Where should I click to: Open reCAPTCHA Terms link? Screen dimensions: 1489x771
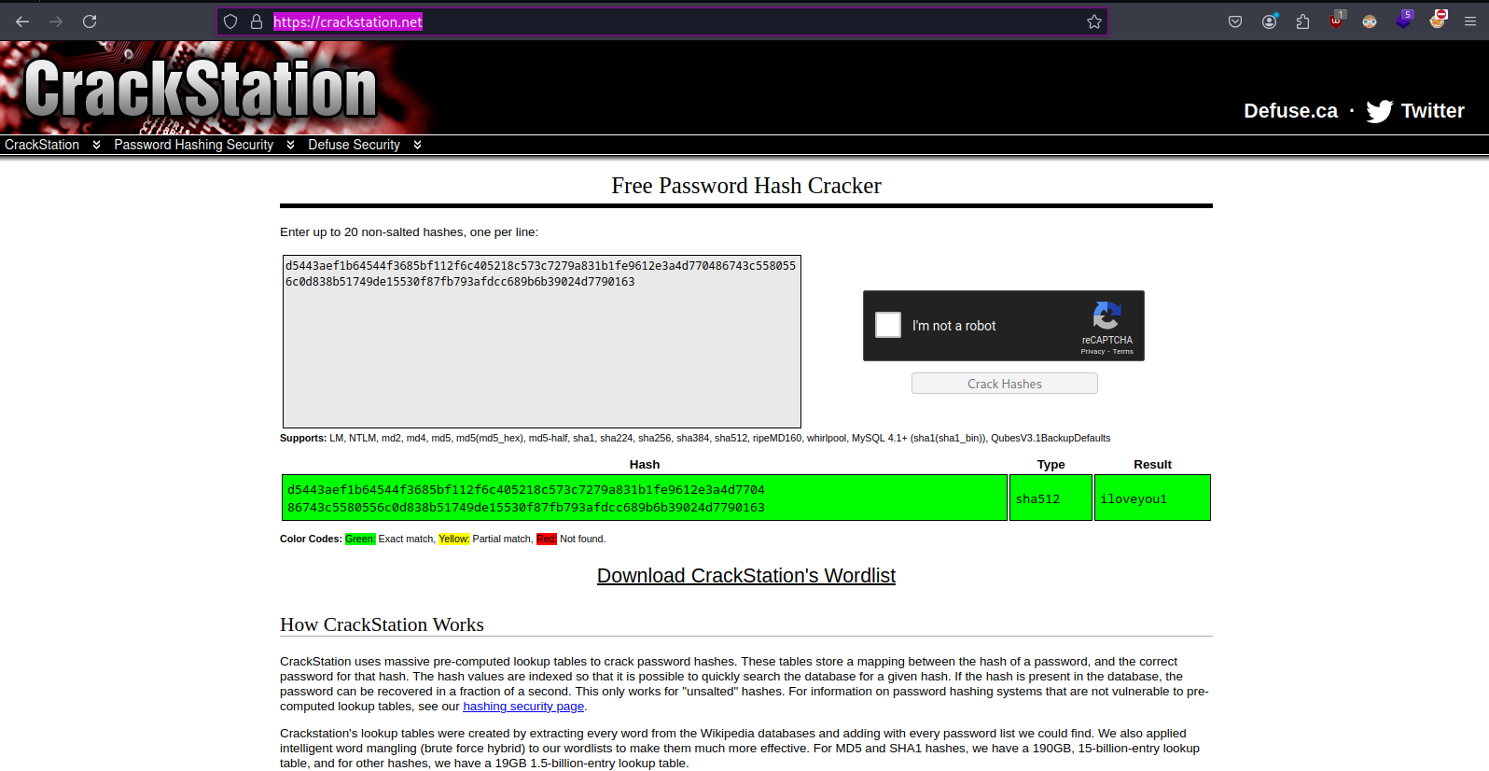[x=1123, y=352]
